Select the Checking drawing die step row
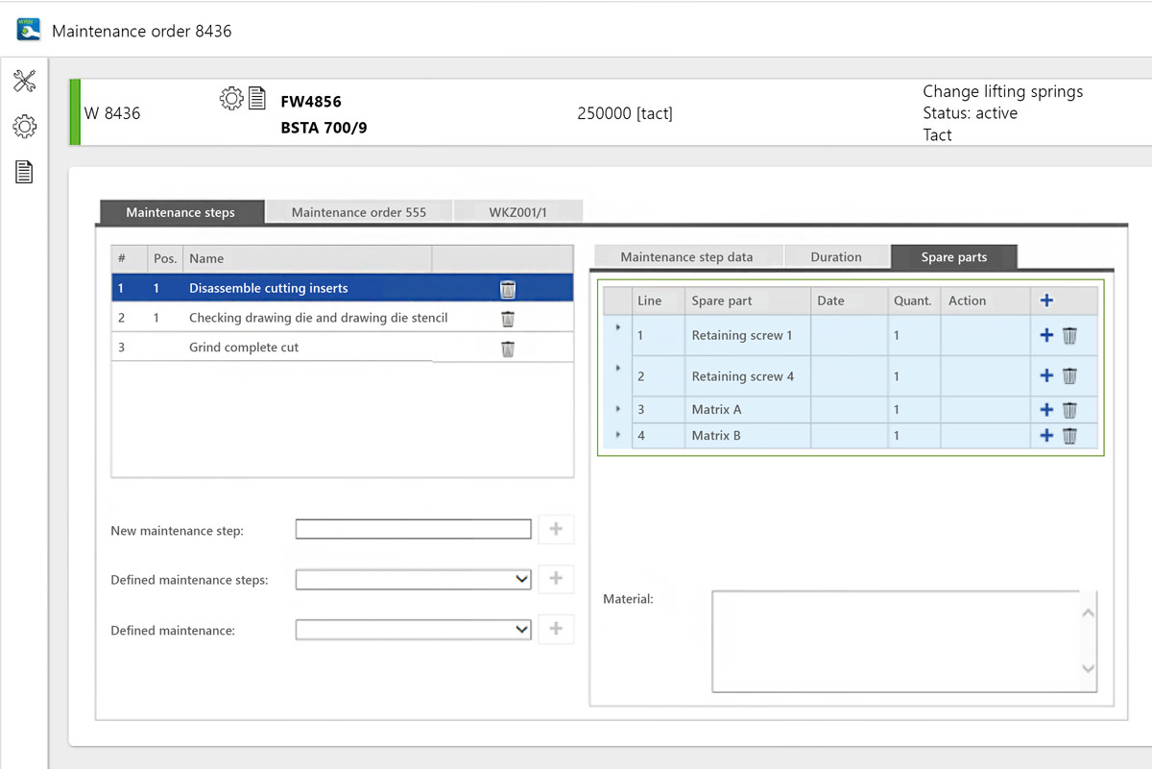Image resolution: width=1152 pixels, height=769 pixels. [318, 318]
